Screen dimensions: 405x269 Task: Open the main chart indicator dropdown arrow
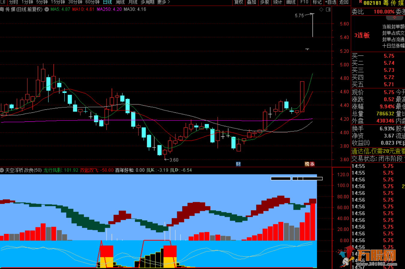click(x=47, y=9)
